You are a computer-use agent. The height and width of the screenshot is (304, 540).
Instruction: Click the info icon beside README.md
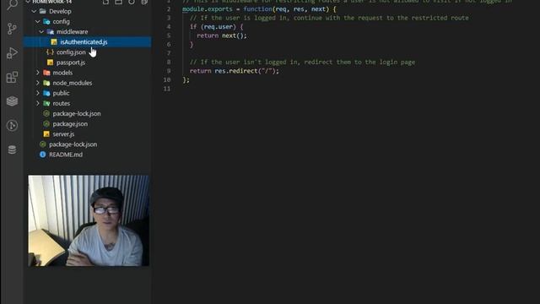pyautogui.click(x=43, y=155)
